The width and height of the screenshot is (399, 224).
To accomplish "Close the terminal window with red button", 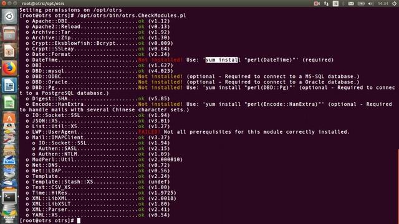I will click(4, 3).
